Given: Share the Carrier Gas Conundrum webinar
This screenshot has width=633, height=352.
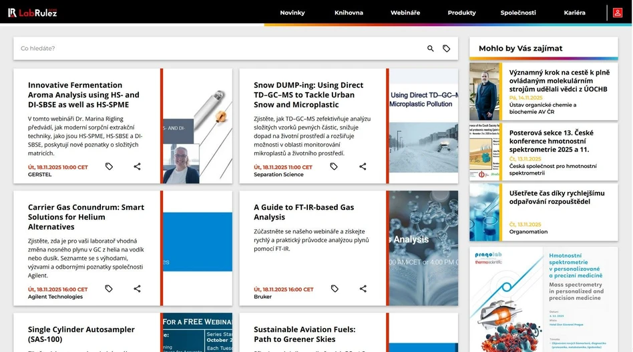Looking at the screenshot, I should [137, 289].
